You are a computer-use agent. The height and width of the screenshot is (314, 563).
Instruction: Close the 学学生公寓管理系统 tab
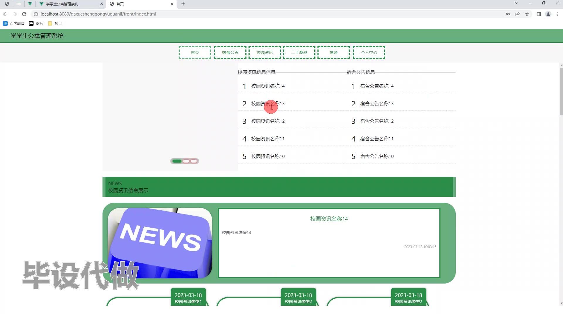click(101, 4)
